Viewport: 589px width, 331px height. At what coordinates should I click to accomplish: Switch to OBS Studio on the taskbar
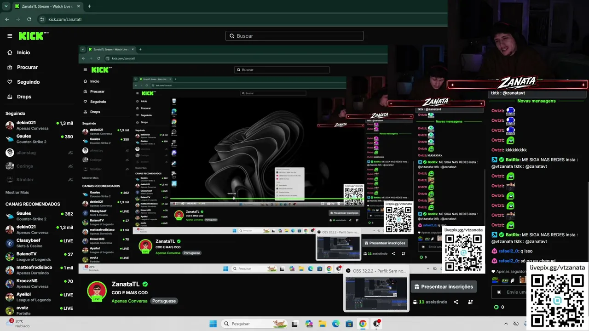pyautogui.click(x=376, y=324)
